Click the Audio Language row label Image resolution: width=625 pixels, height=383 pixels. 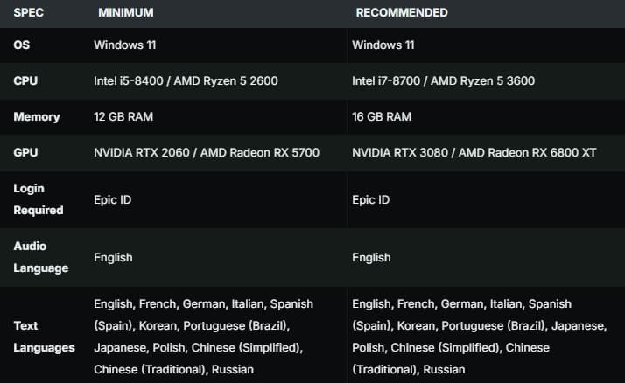pos(39,257)
